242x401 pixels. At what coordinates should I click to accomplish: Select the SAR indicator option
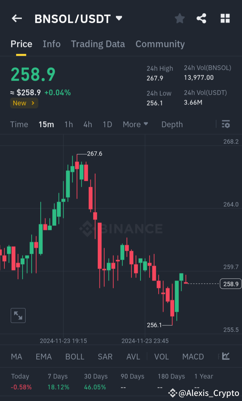click(x=105, y=357)
